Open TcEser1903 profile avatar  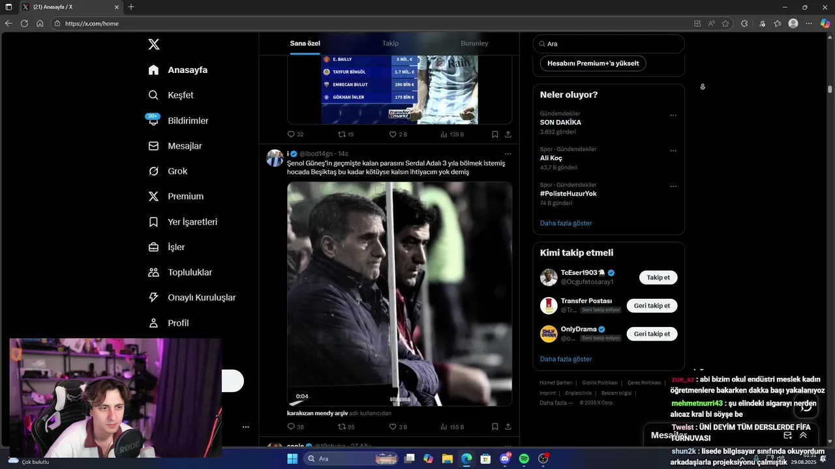click(x=549, y=277)
